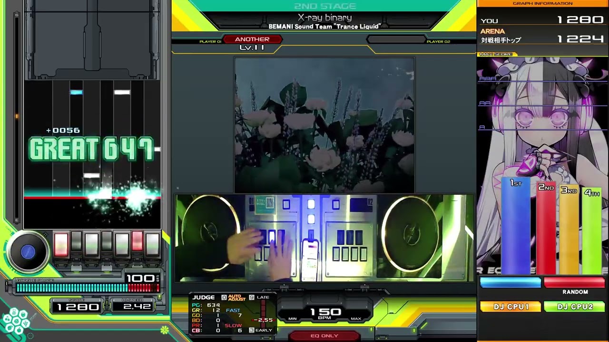The image size is (609, 342).
Task: Click the FAST label in judge panel
Action: pyautogui.click(x=233, y=310)
